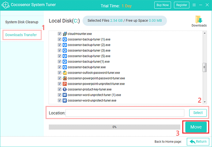
Task: Uncheck cocosenor-backup-tuner.exe checkbox
Action: pyautogui.click(x=59, y=67)
